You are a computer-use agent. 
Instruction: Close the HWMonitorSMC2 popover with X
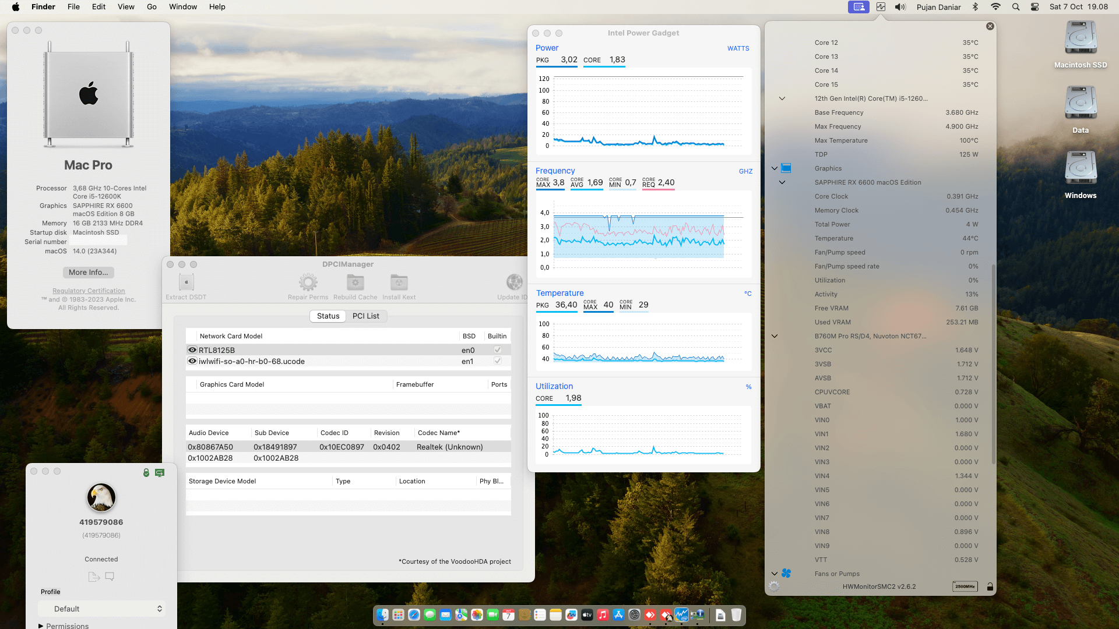point(990,26)
